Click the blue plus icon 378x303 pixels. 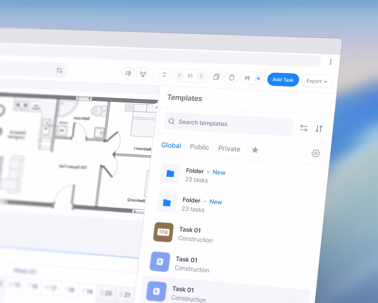point(258,79)
